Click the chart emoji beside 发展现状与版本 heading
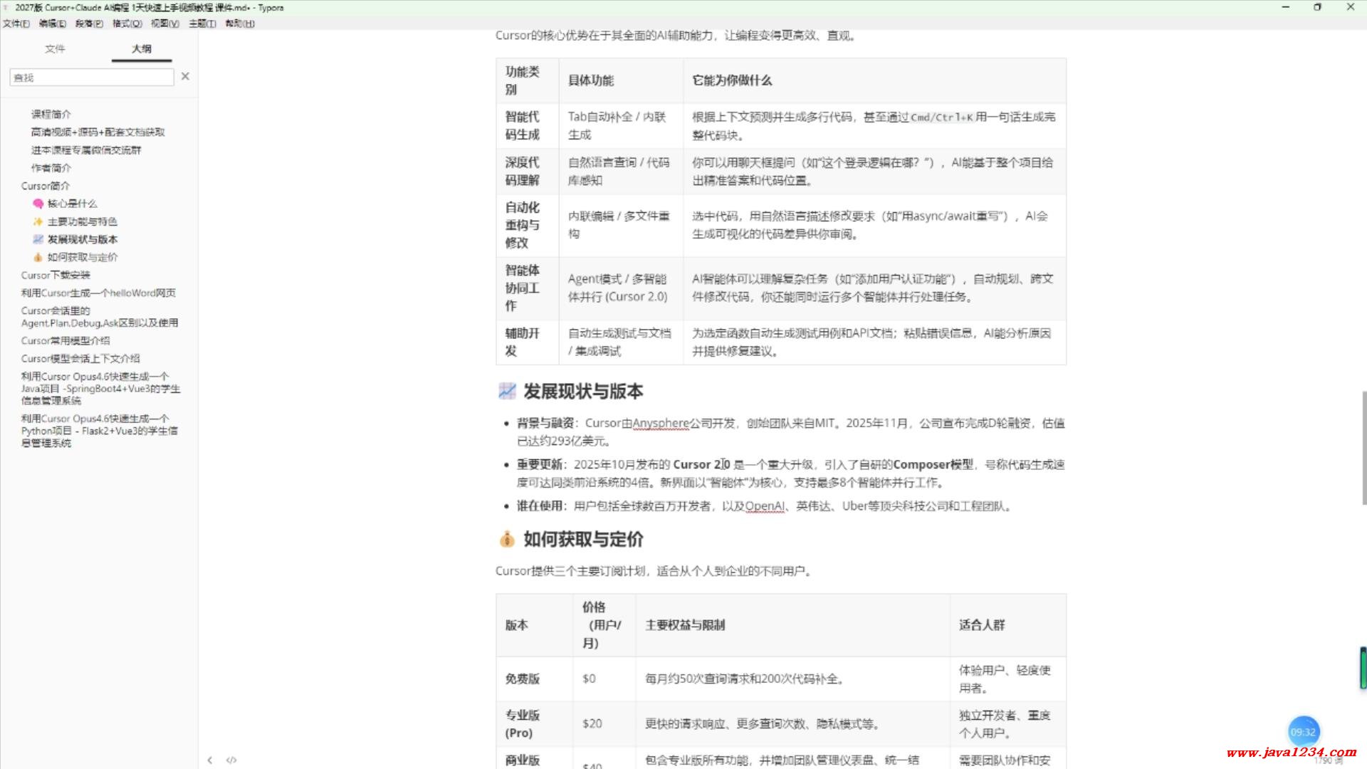1367x769 pixels. coord(507,391)
